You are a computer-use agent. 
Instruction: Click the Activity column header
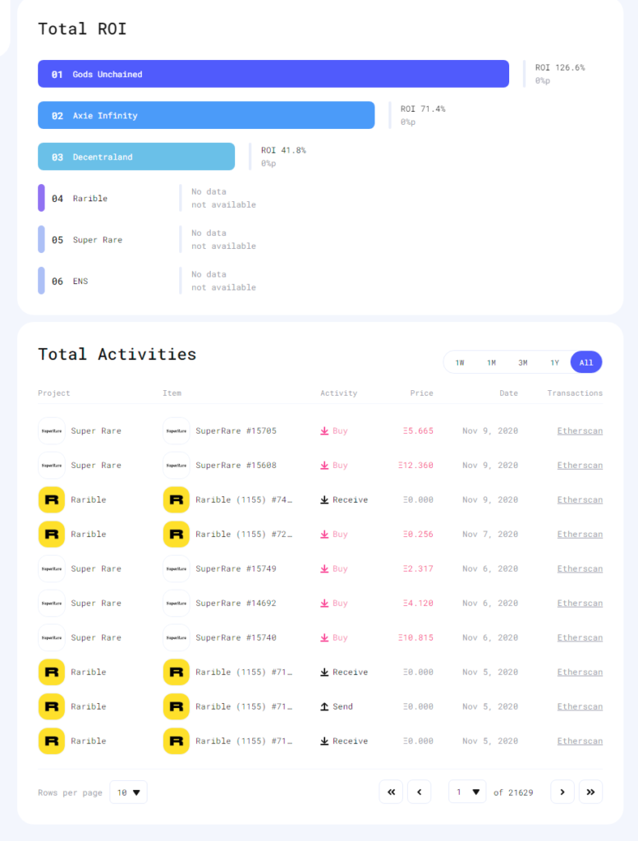[339, 393]
